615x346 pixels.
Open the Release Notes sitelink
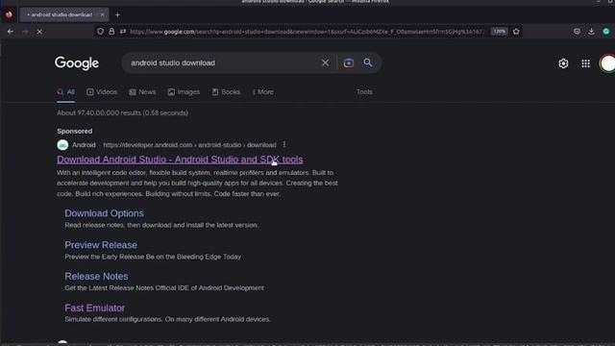(96, 277)
